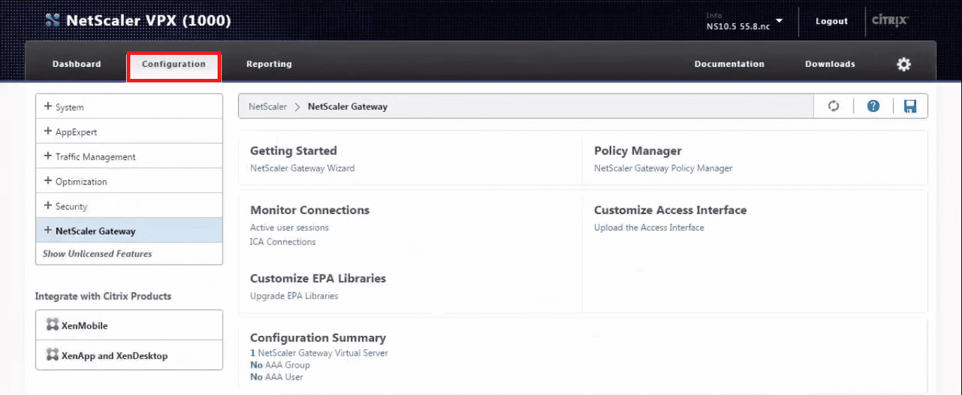
Task: Expand the NetScaler Gateway node
Action: click(48, 230)
